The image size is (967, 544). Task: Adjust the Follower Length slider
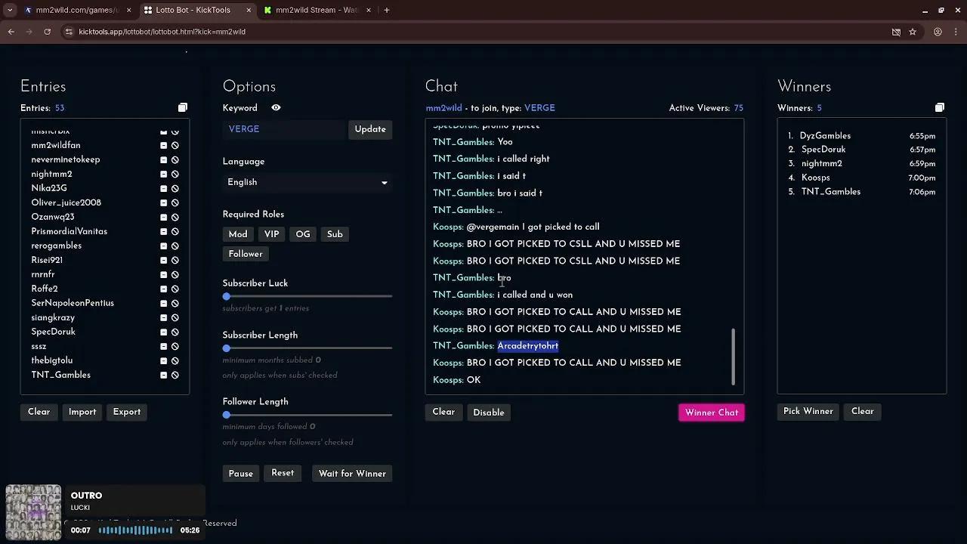point(307,415)
